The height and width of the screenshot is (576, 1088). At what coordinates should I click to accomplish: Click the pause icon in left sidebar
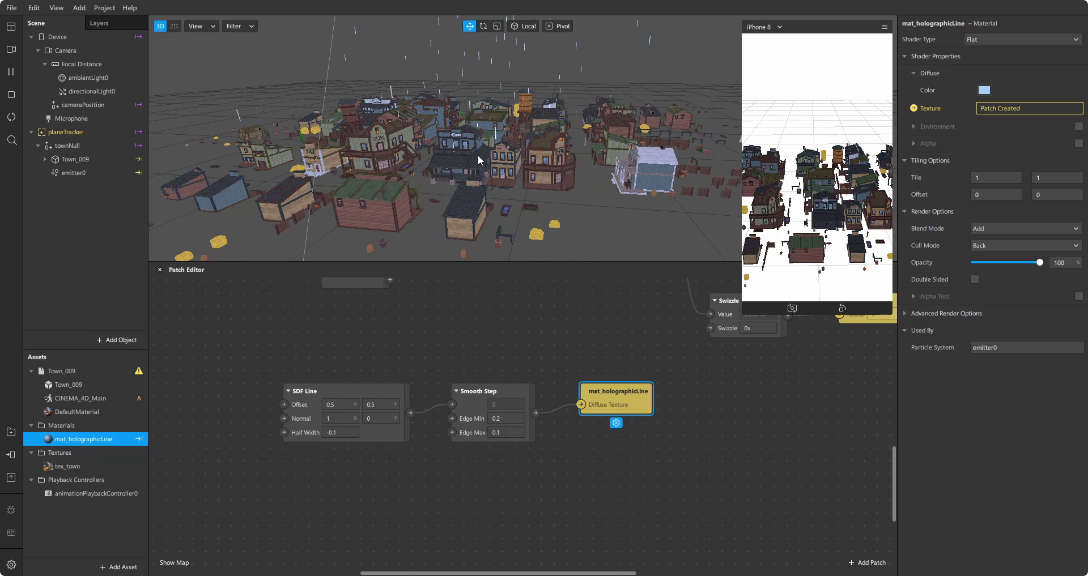point(11,72)
